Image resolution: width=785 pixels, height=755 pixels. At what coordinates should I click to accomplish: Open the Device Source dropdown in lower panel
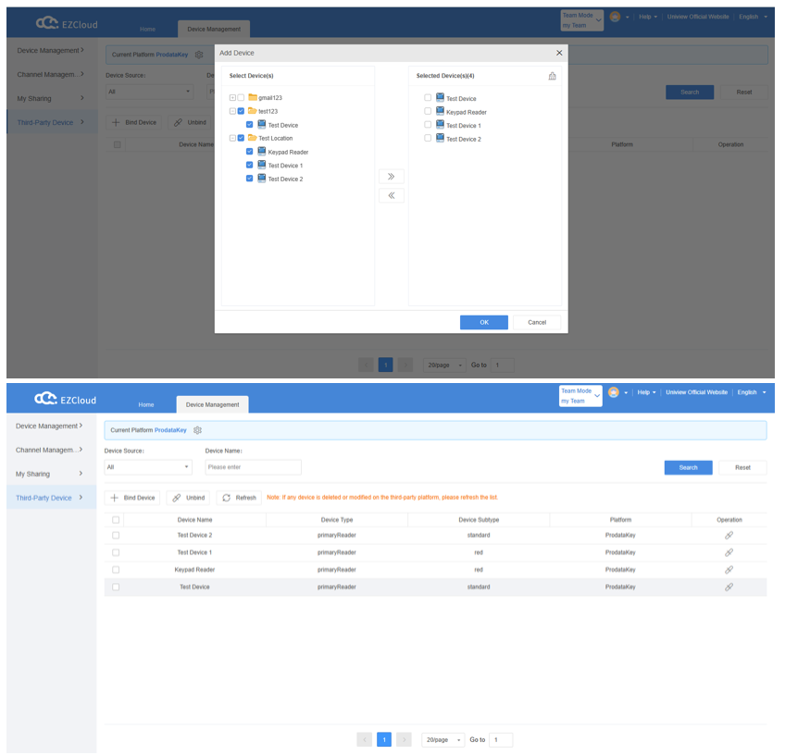click(148, 467)
